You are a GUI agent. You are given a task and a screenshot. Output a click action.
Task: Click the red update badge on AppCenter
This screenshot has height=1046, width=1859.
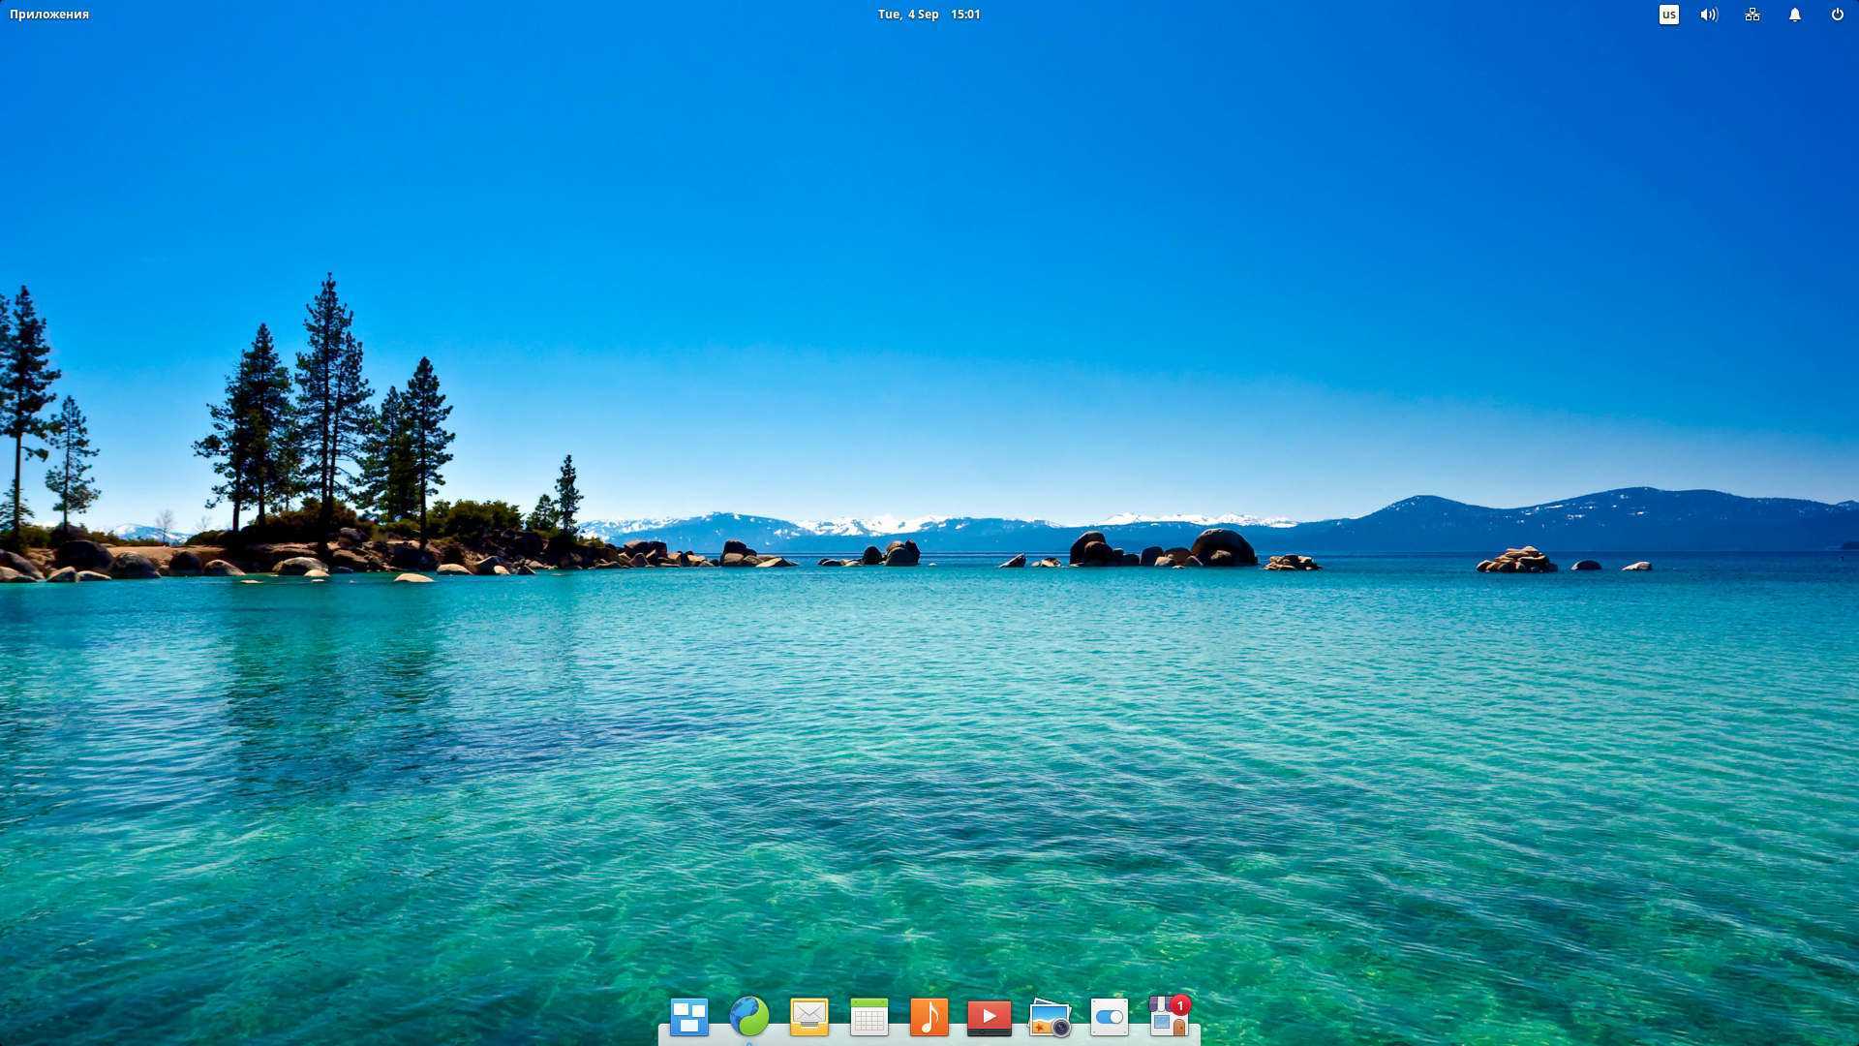[1180, 1005]
